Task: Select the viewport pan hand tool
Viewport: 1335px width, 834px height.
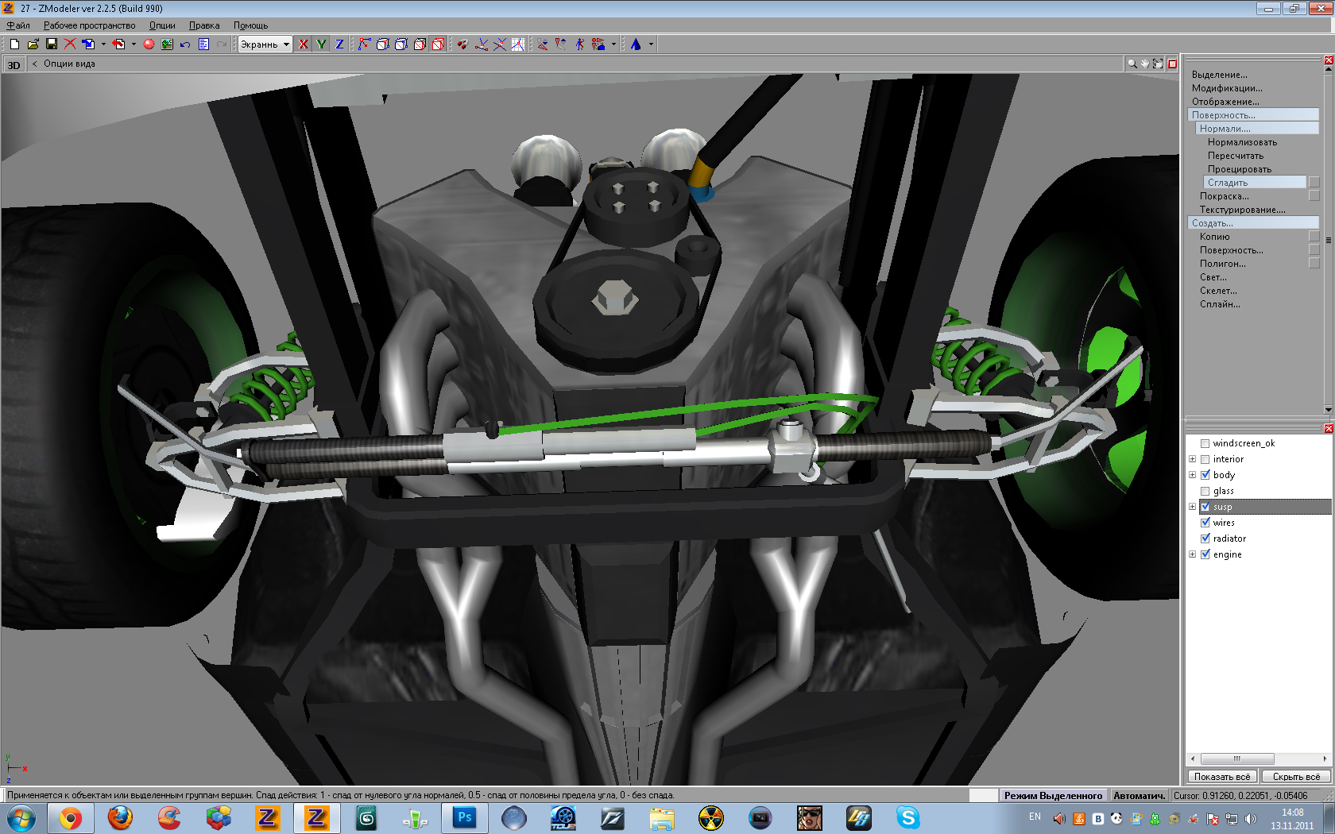Action: click(1145, 64)
